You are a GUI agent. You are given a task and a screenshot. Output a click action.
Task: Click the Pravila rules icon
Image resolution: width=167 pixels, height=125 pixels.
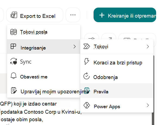click(87, 91)
